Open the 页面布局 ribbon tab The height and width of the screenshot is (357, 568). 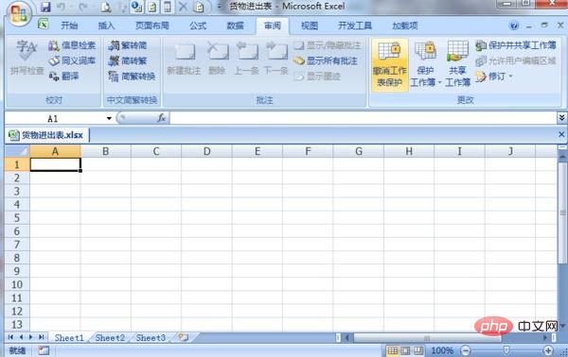152,25
